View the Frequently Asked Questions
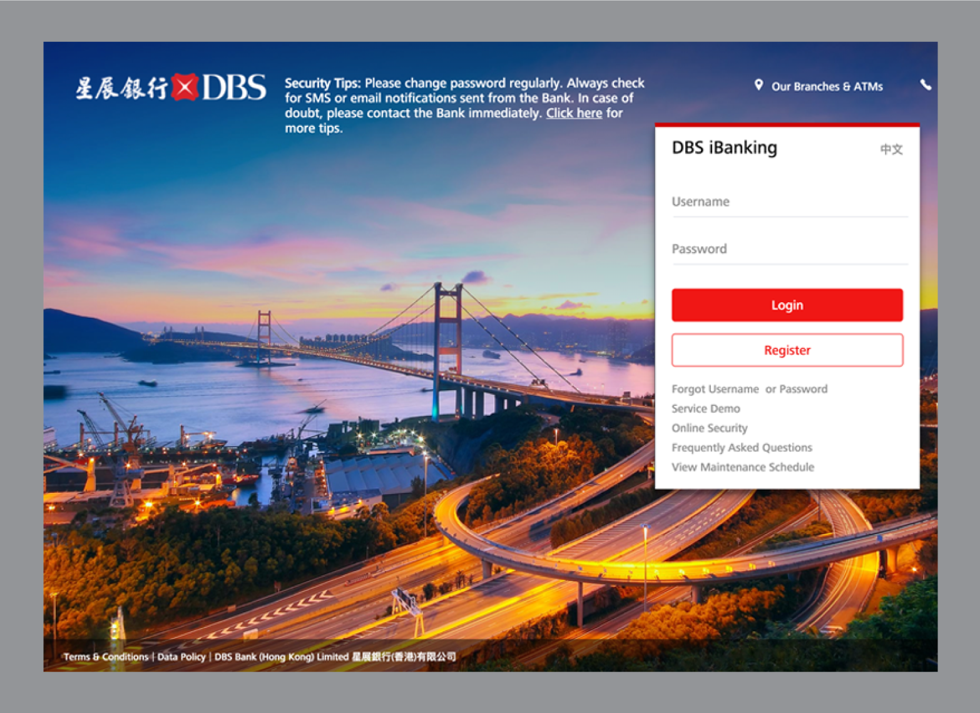Viewport: 980px width, 713px height. 742,447
